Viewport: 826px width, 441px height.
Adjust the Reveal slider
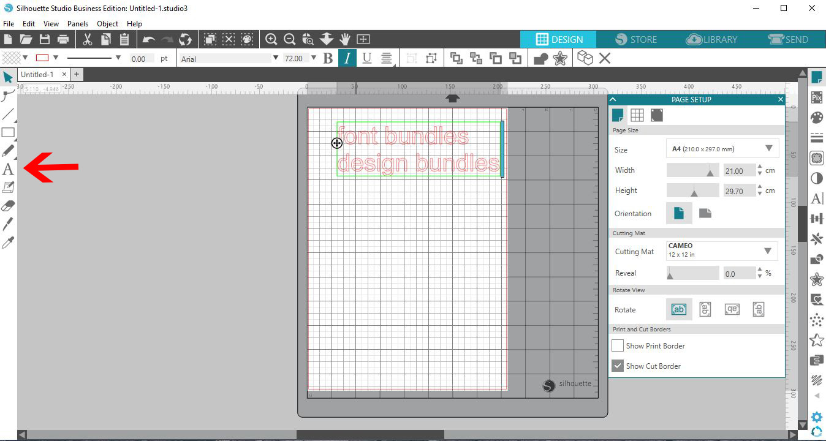click(692, 273)
